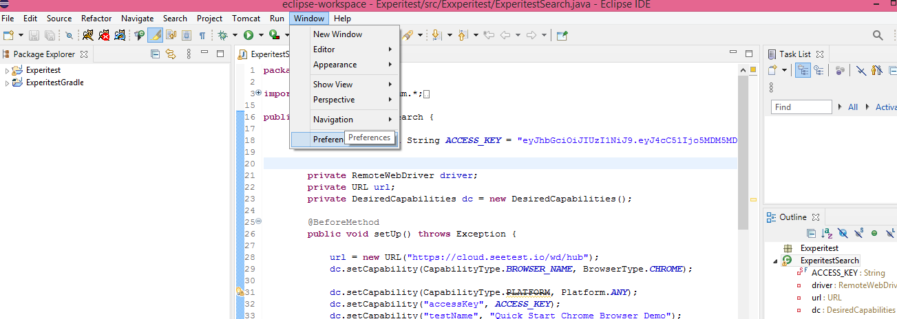This screenshot has width=897, height=319.
Task: Expand the ExperitestGradle project node
Action: 7,83
